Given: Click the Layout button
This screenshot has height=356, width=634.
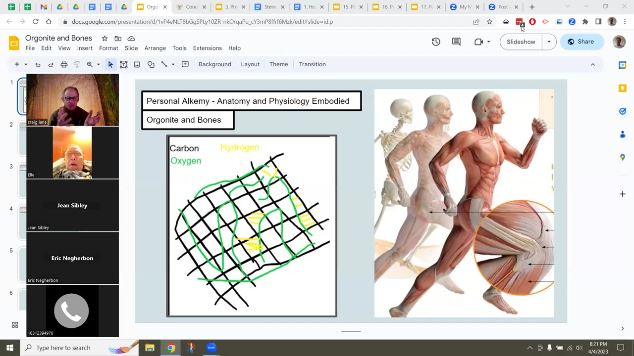Looking at the screenshot, I should (250, 64).
